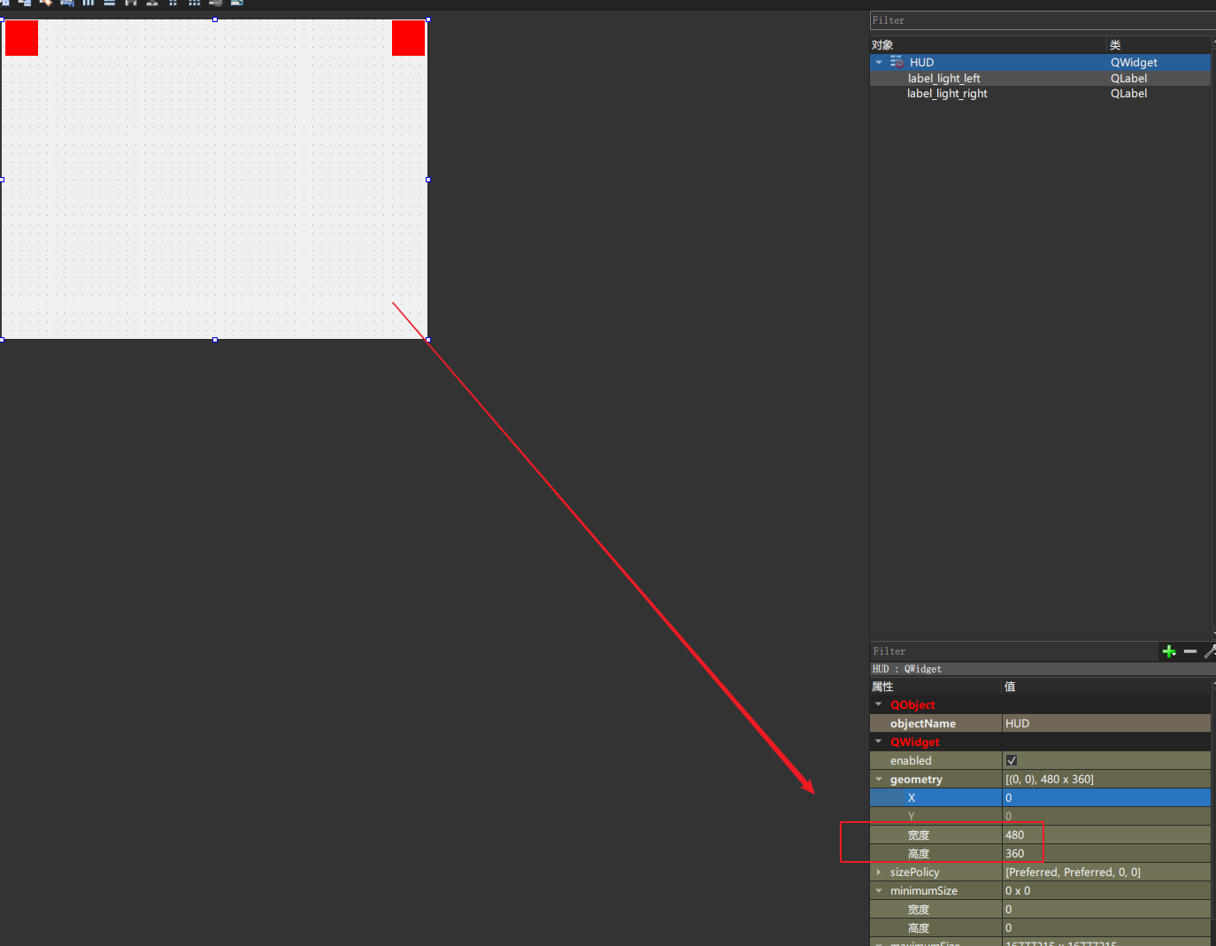The height and width of the screenshot is (946, 1216).
Task: Click the objectName property label
Action: pos(922,723)
